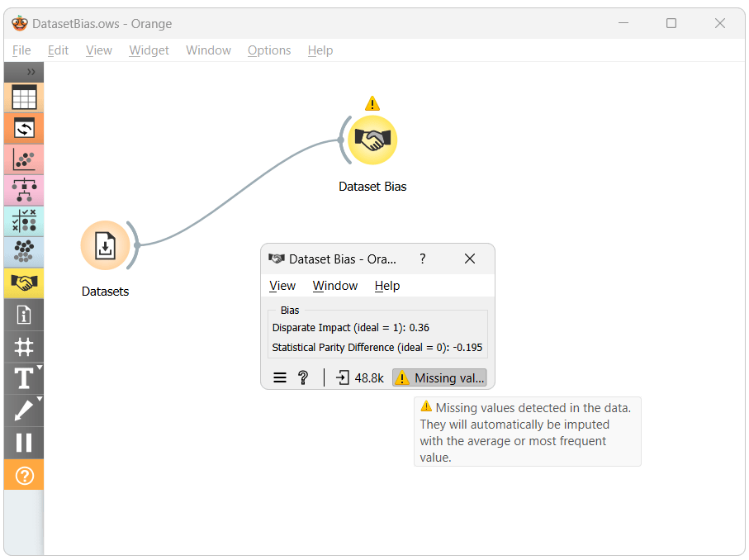Toggle the pause workflow button

pos(24,443)
